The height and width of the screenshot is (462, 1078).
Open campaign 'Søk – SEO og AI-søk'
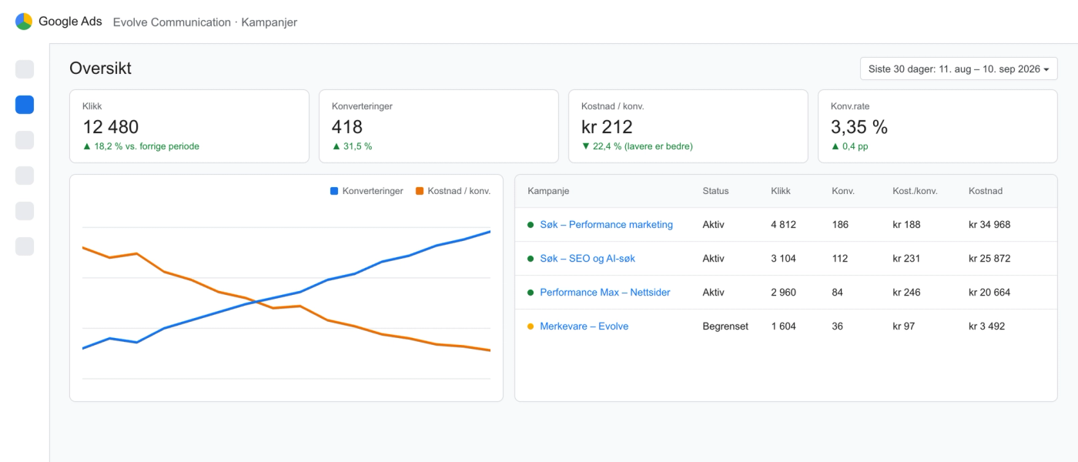[x=588, y=259]
